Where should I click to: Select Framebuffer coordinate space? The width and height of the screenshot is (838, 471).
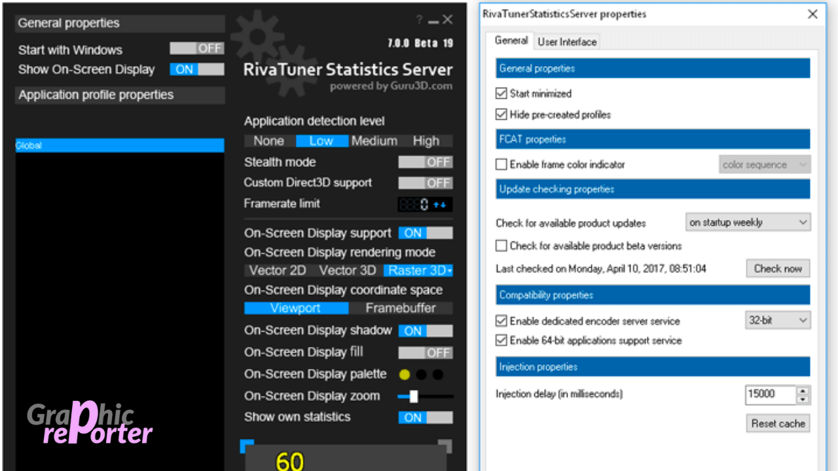click(401, 308)
